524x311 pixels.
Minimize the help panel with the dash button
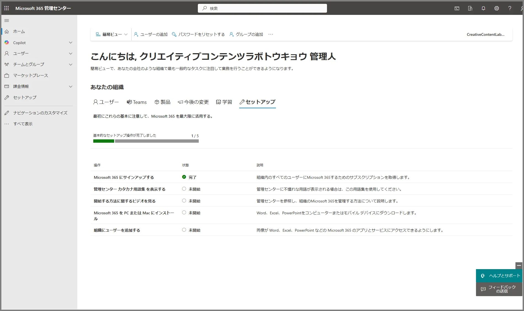coord(519,266)
